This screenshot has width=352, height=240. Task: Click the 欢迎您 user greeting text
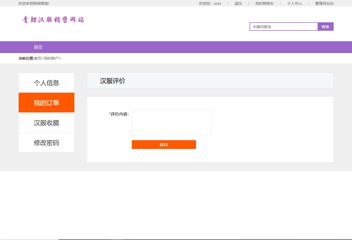(x=210, y=3)
